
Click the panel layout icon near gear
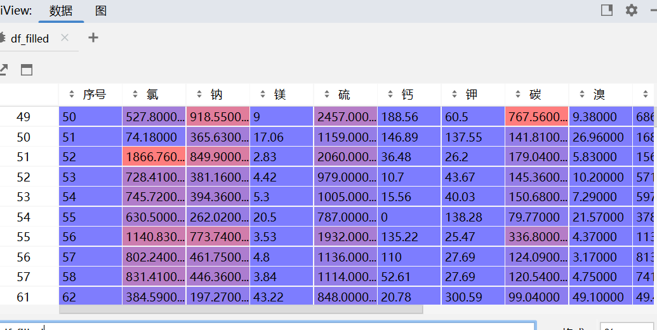pos(607,10)
